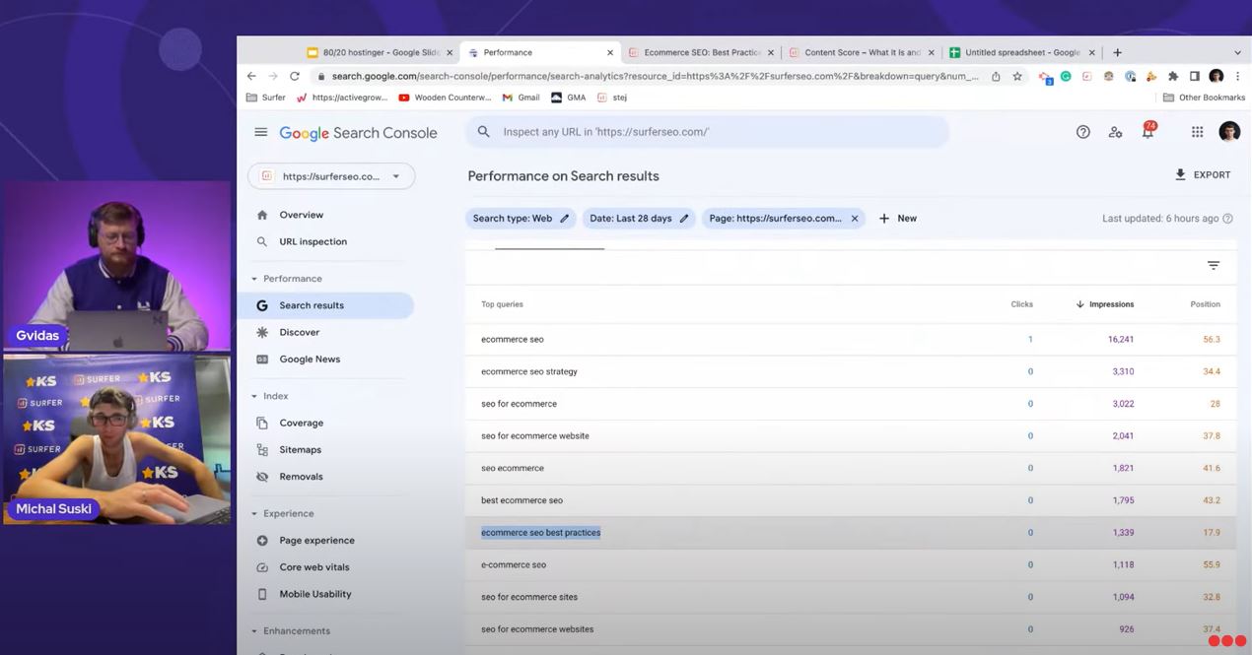Open the Gmail bookmark
Screen dimensions: 1252x655
click(521, 98)
